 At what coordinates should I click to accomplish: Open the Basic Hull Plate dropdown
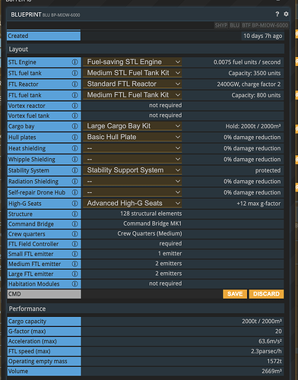point(132,137)
